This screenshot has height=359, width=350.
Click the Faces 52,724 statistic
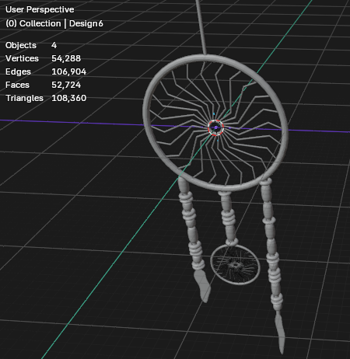click(43, 85)
